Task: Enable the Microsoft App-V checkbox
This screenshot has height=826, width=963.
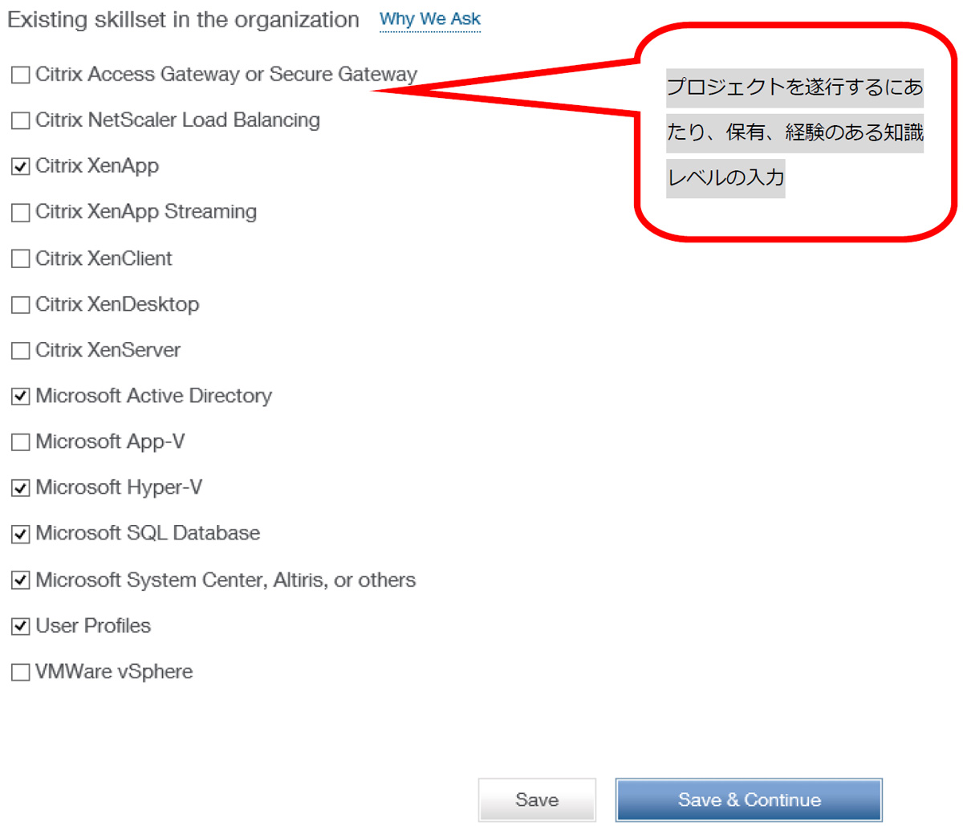Action: [x=20, y=442]
